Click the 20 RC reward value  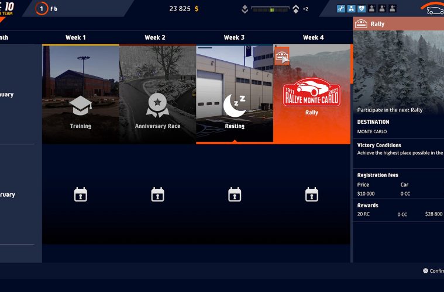coord(363,214)
